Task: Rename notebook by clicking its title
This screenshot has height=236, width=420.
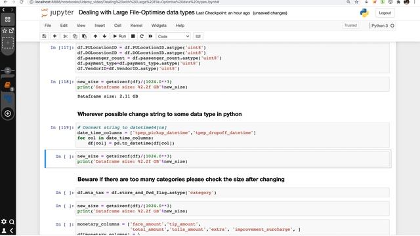Action: pyautogui.click(x=136, y=12)
